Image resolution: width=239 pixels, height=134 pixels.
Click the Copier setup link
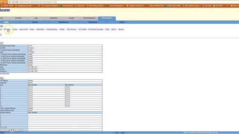(15, 29)
